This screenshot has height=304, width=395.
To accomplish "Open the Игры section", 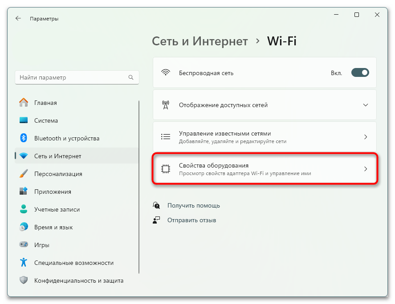I will coord(77,245).
